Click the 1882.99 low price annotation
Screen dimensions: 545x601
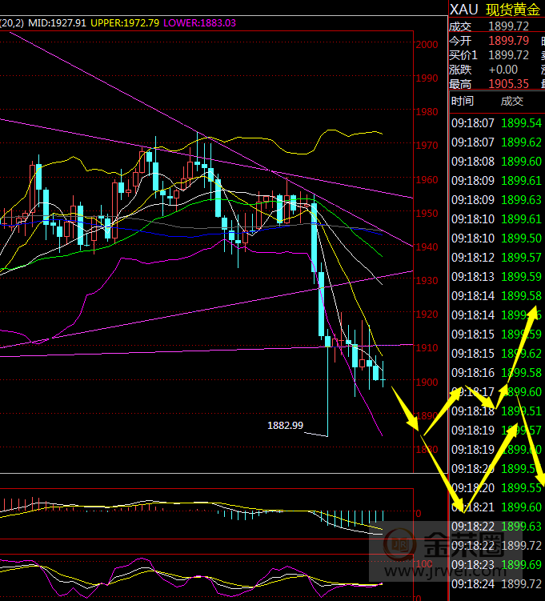pyautogui.click(x=285, y=425)
